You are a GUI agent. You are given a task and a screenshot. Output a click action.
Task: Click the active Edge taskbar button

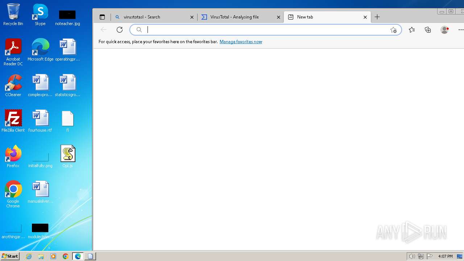coord(78,256)
